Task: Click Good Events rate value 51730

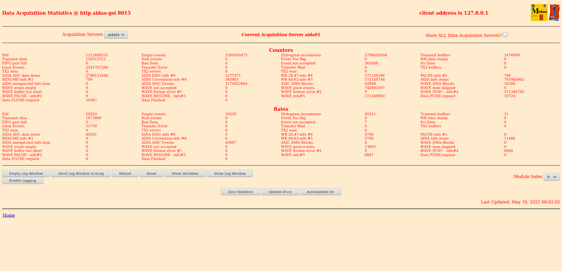Action: click(x=91, y=126)
